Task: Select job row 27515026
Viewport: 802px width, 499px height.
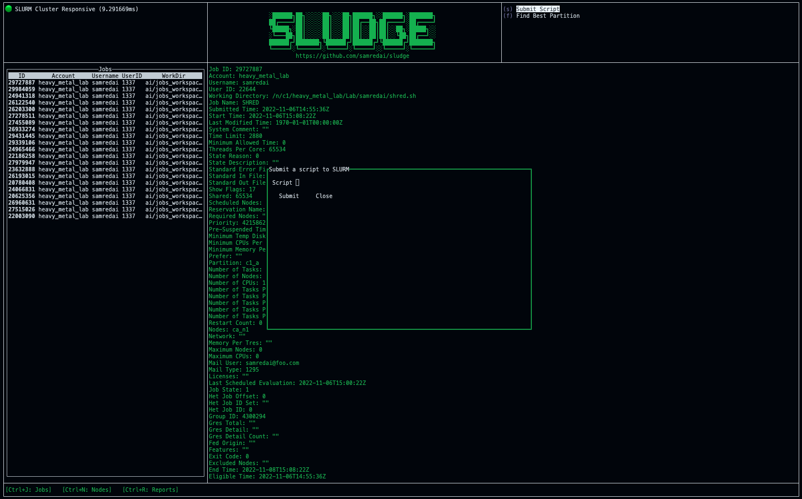Action: pos(105,209)
